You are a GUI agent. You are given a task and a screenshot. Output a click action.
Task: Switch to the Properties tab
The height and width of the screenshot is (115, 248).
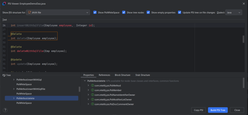click(89, 75)
